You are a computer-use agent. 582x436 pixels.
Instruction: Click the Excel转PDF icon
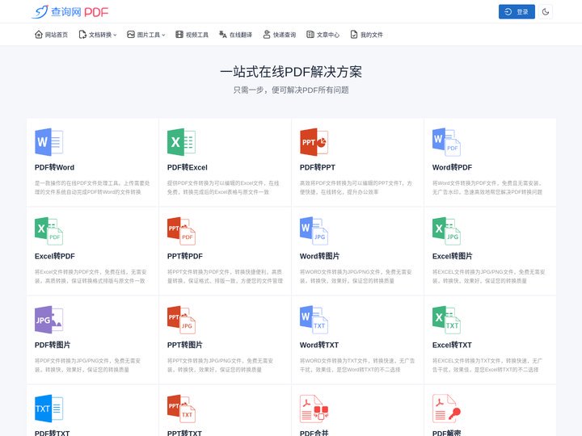(49, 231)
